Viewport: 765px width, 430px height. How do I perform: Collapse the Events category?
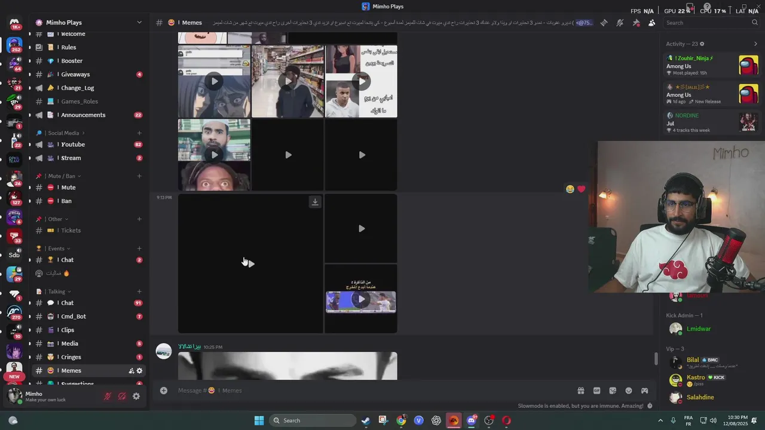point(53,248)
